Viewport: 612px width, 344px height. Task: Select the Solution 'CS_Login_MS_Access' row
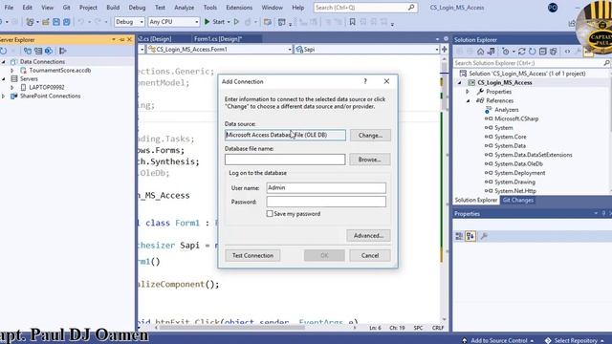(x=527, y=74)
